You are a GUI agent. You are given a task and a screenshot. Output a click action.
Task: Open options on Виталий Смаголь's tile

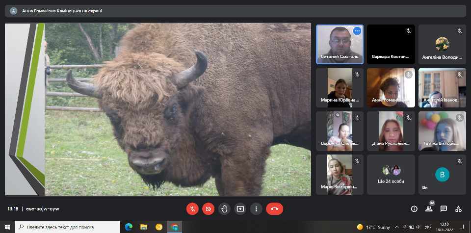[357, 31]
